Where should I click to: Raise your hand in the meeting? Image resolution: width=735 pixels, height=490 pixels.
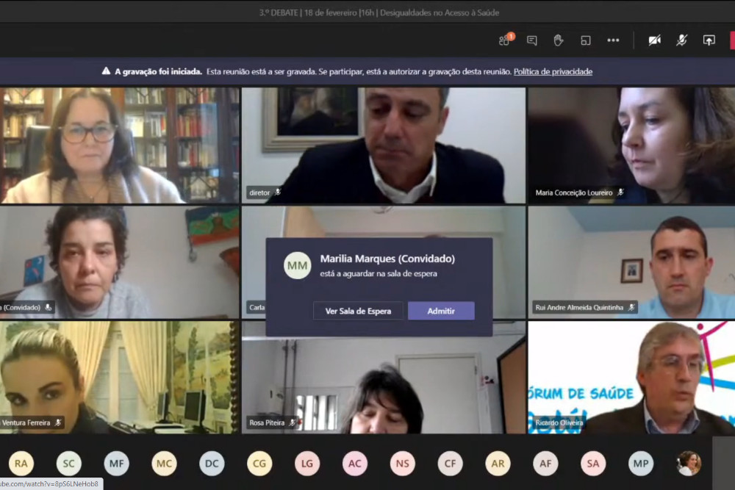tap(559, 40)
